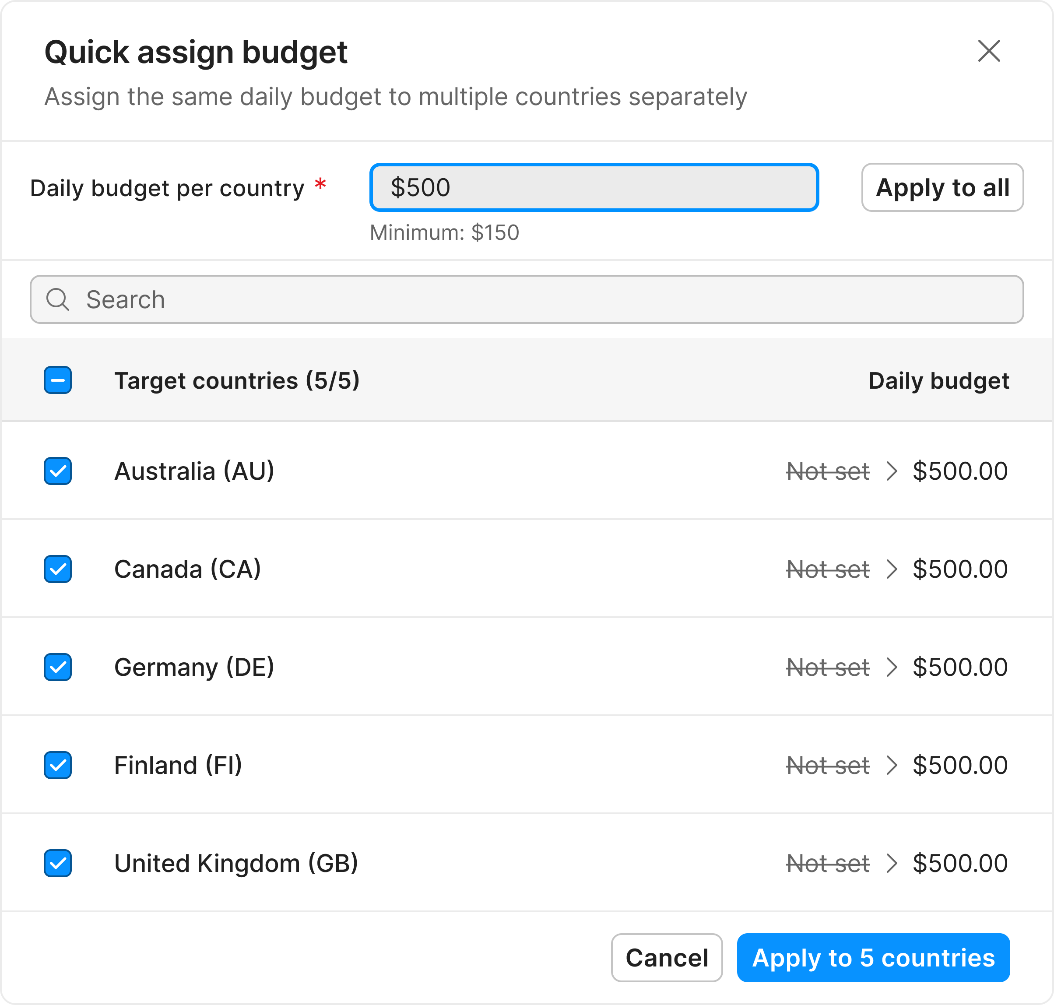Screen dimensions: 1054x1005
Task: Toggle the select-all Target countries checkbox
Action: point(58,380)
